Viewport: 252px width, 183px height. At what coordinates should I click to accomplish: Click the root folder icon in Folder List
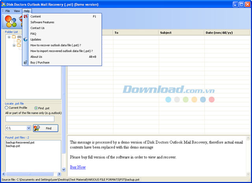pos(14,37)
